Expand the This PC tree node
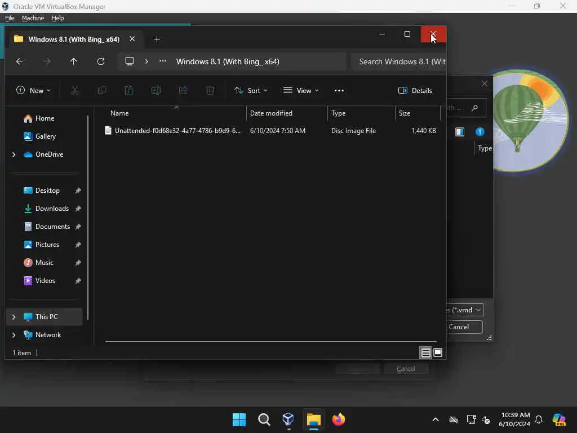 point(14,317)
